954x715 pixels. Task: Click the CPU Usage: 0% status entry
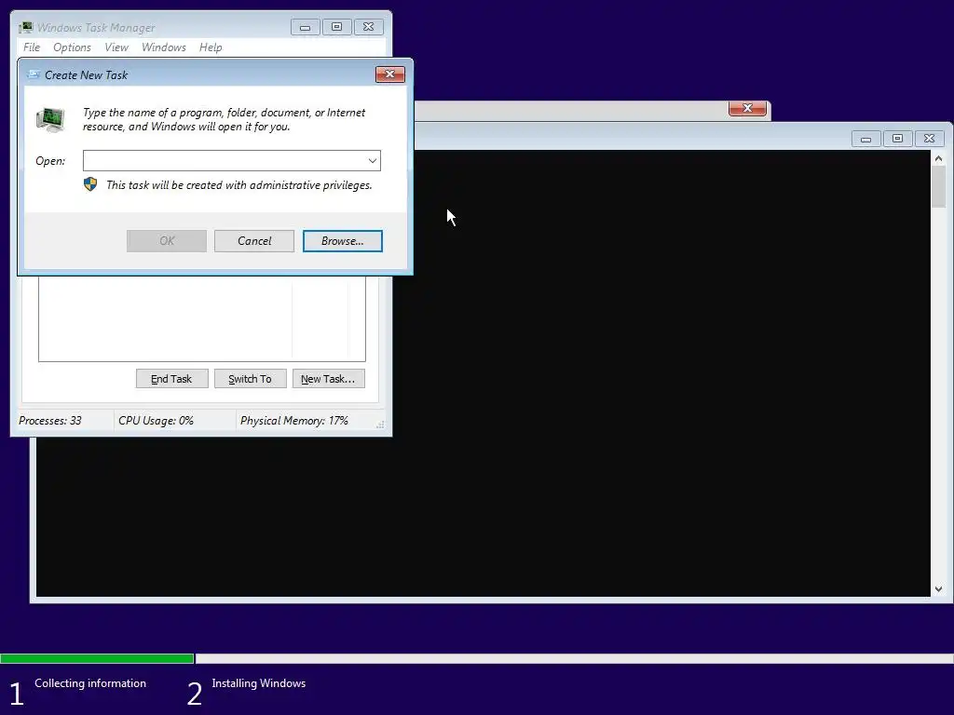click(x=156, y=421)
